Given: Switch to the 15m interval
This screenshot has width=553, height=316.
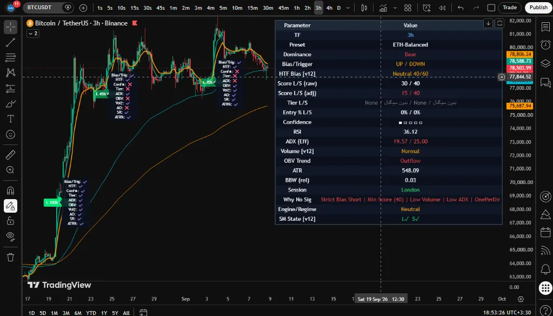Looking at the screenshot, I should [x=252, y=8].
